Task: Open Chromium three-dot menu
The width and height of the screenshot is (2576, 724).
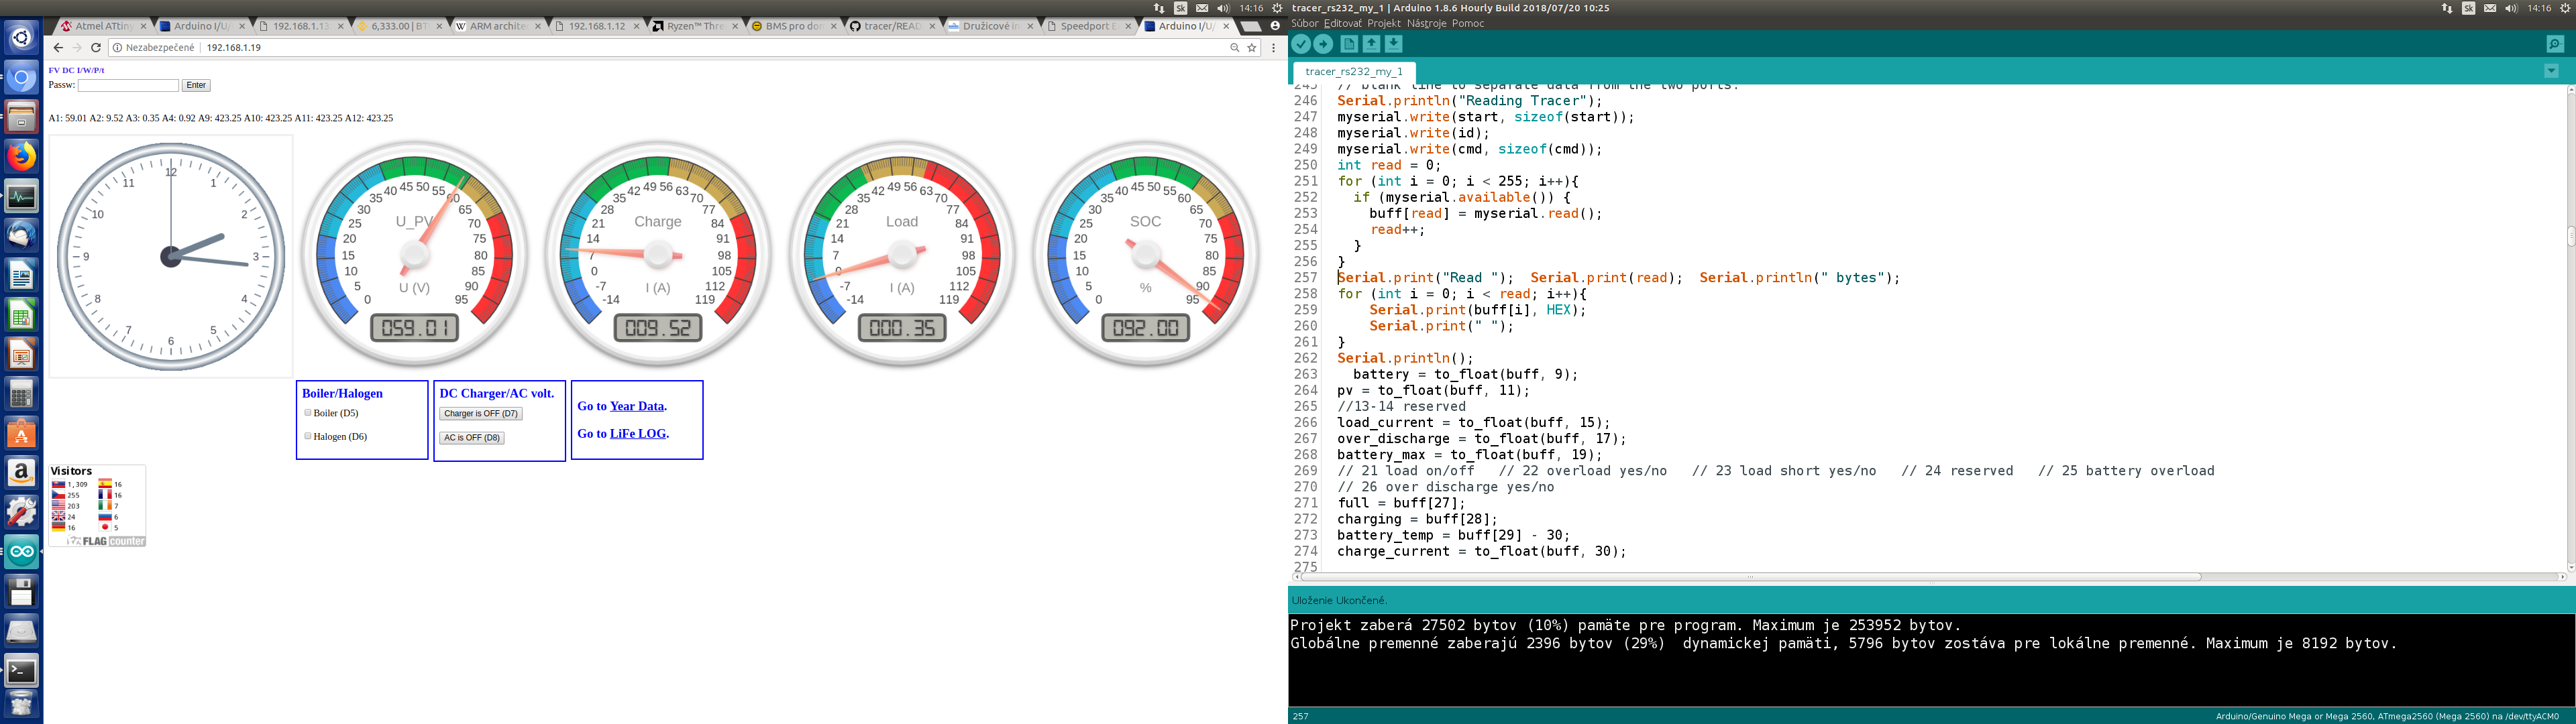Action: coord(1273,47)
